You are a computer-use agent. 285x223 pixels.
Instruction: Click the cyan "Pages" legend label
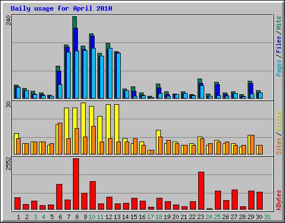pos(278,68)
